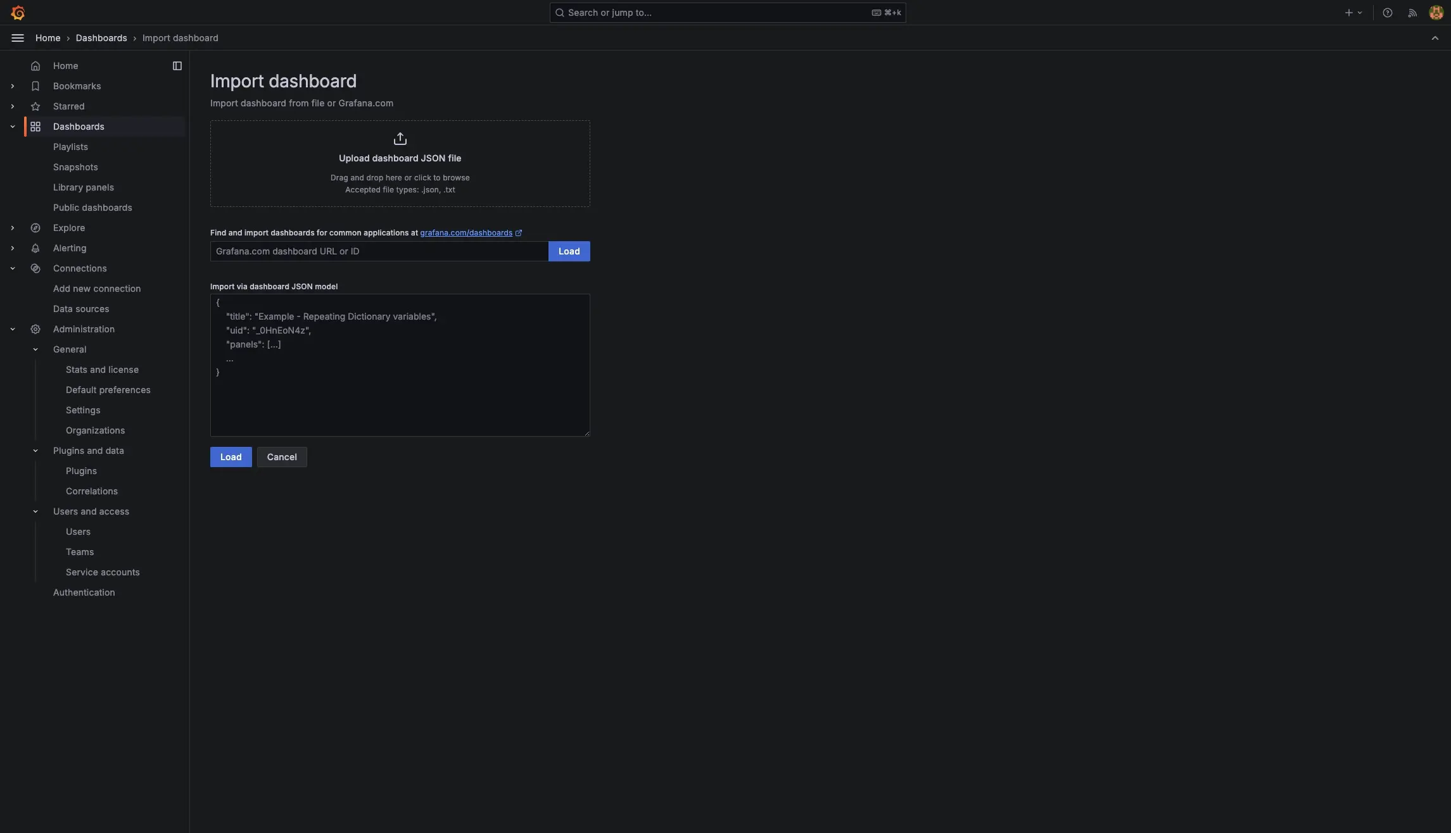Open the plus new-item dropdown

click(x=1352, y=13)
